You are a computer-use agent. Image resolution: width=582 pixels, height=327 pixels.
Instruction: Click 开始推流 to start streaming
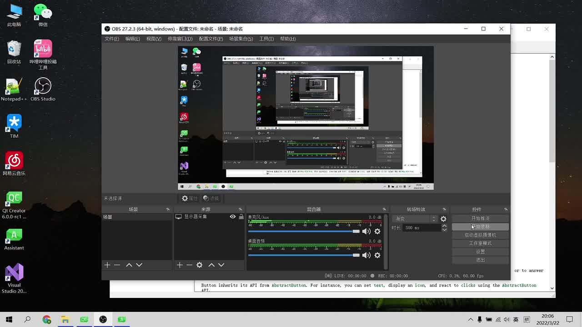(480, 218)
